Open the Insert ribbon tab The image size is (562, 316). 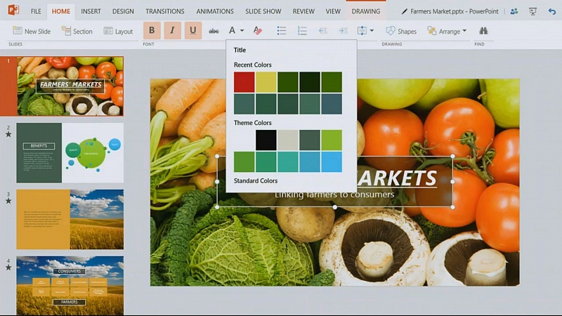click(91, 11)
